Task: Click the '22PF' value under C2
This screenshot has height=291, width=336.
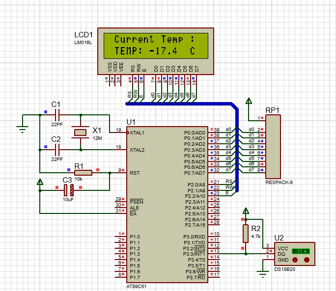Action: click(57, 159)
